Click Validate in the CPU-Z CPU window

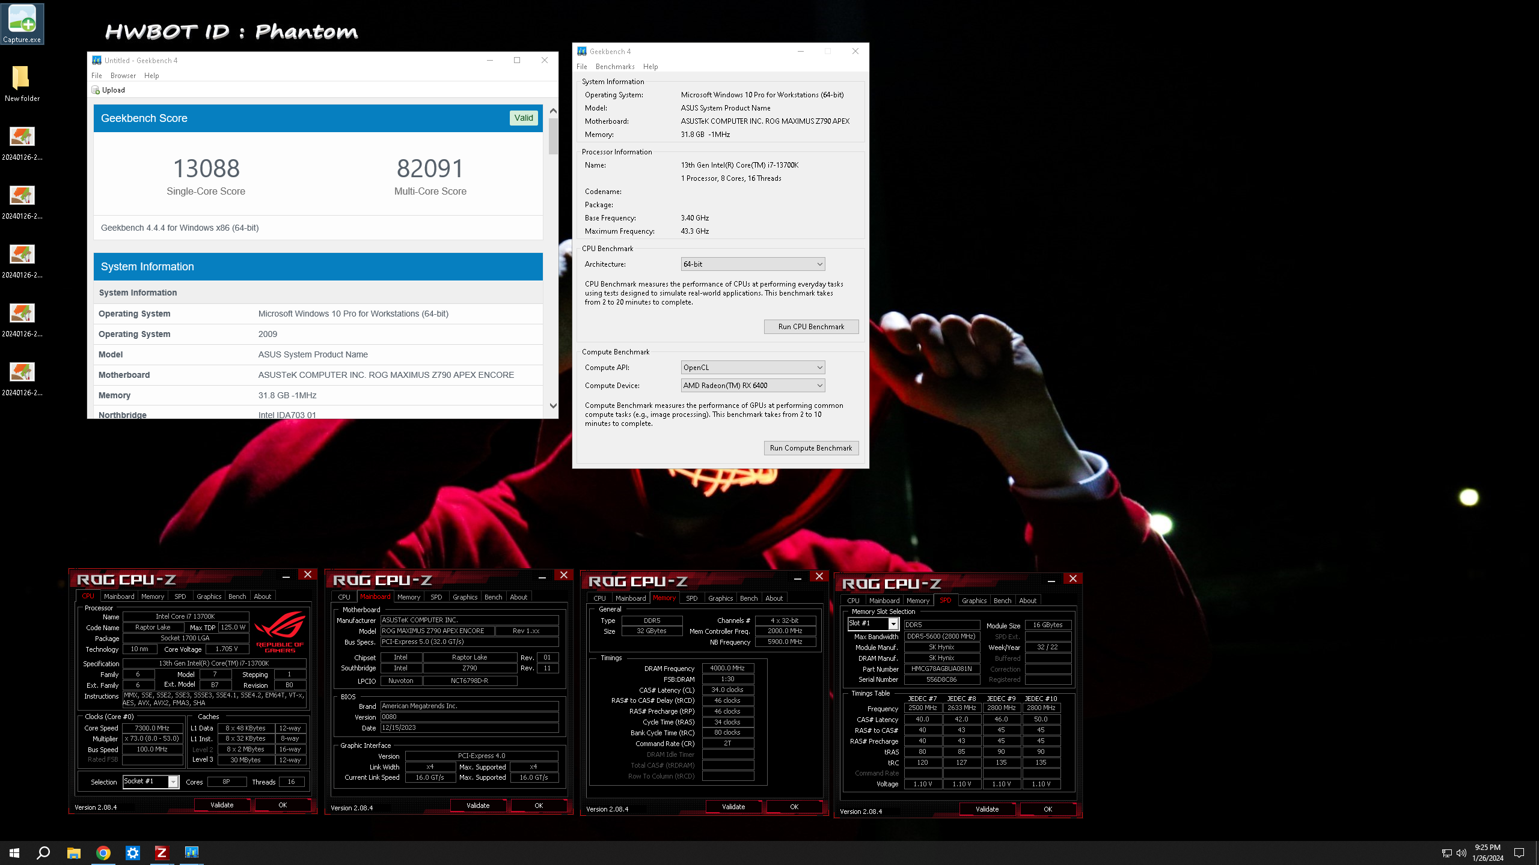[x=222, y=805]
